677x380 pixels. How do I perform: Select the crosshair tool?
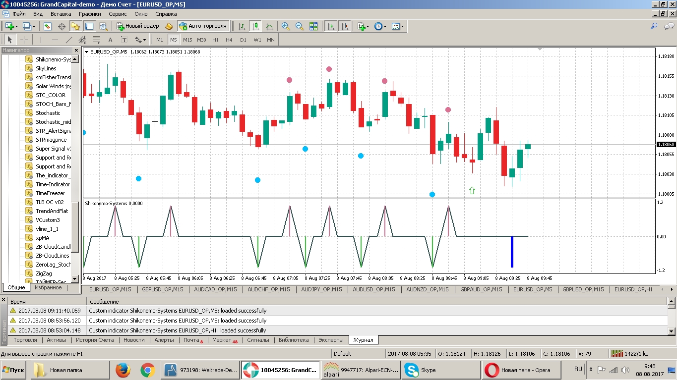pyautogui.click(x=24, y=40)
